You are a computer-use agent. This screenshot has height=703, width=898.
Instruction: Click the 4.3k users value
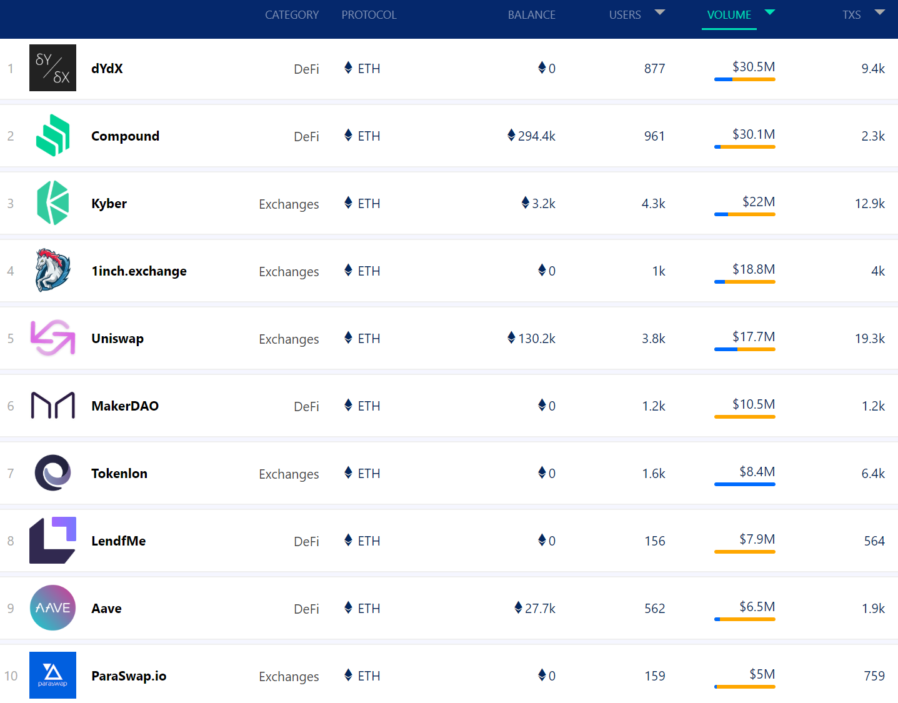[x=653, y=203]
